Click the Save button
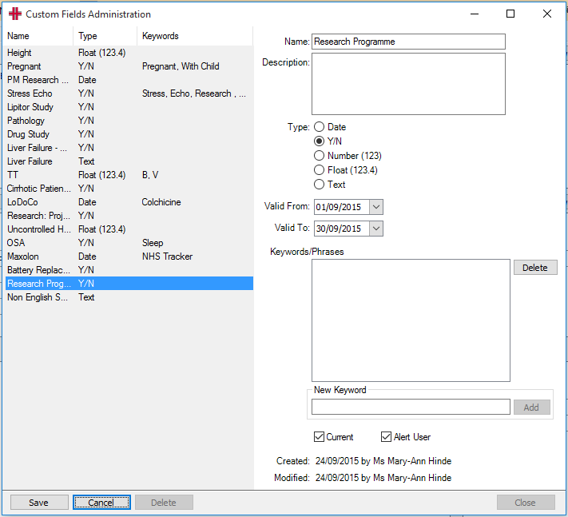Screen dimensions: 568x517 click(x=39, y=503)
